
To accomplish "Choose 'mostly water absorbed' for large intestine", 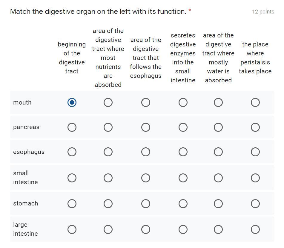I will click(x=218, y=229).
